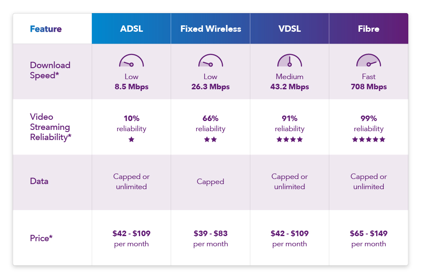Click the Fixed Wireless Capped data cell
The image size is (421, 278).
tap(210, 182)
